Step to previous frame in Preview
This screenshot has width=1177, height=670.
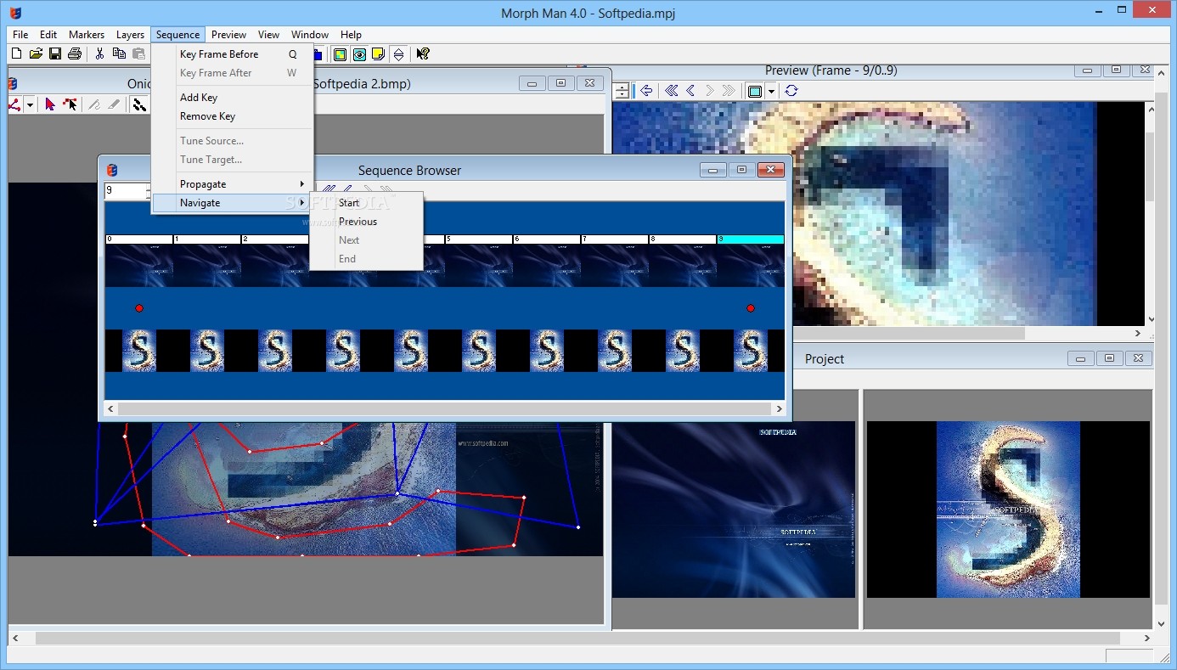pos(690,91)
